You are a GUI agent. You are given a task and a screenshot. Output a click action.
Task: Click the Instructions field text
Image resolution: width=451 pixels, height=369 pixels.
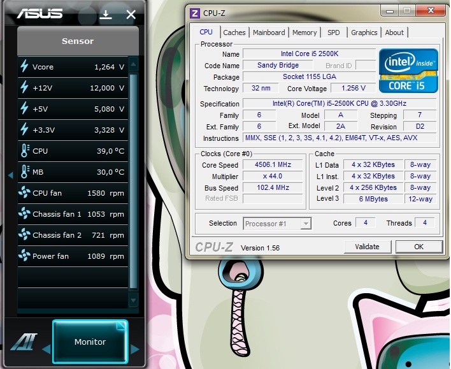[x=340, y=138]
